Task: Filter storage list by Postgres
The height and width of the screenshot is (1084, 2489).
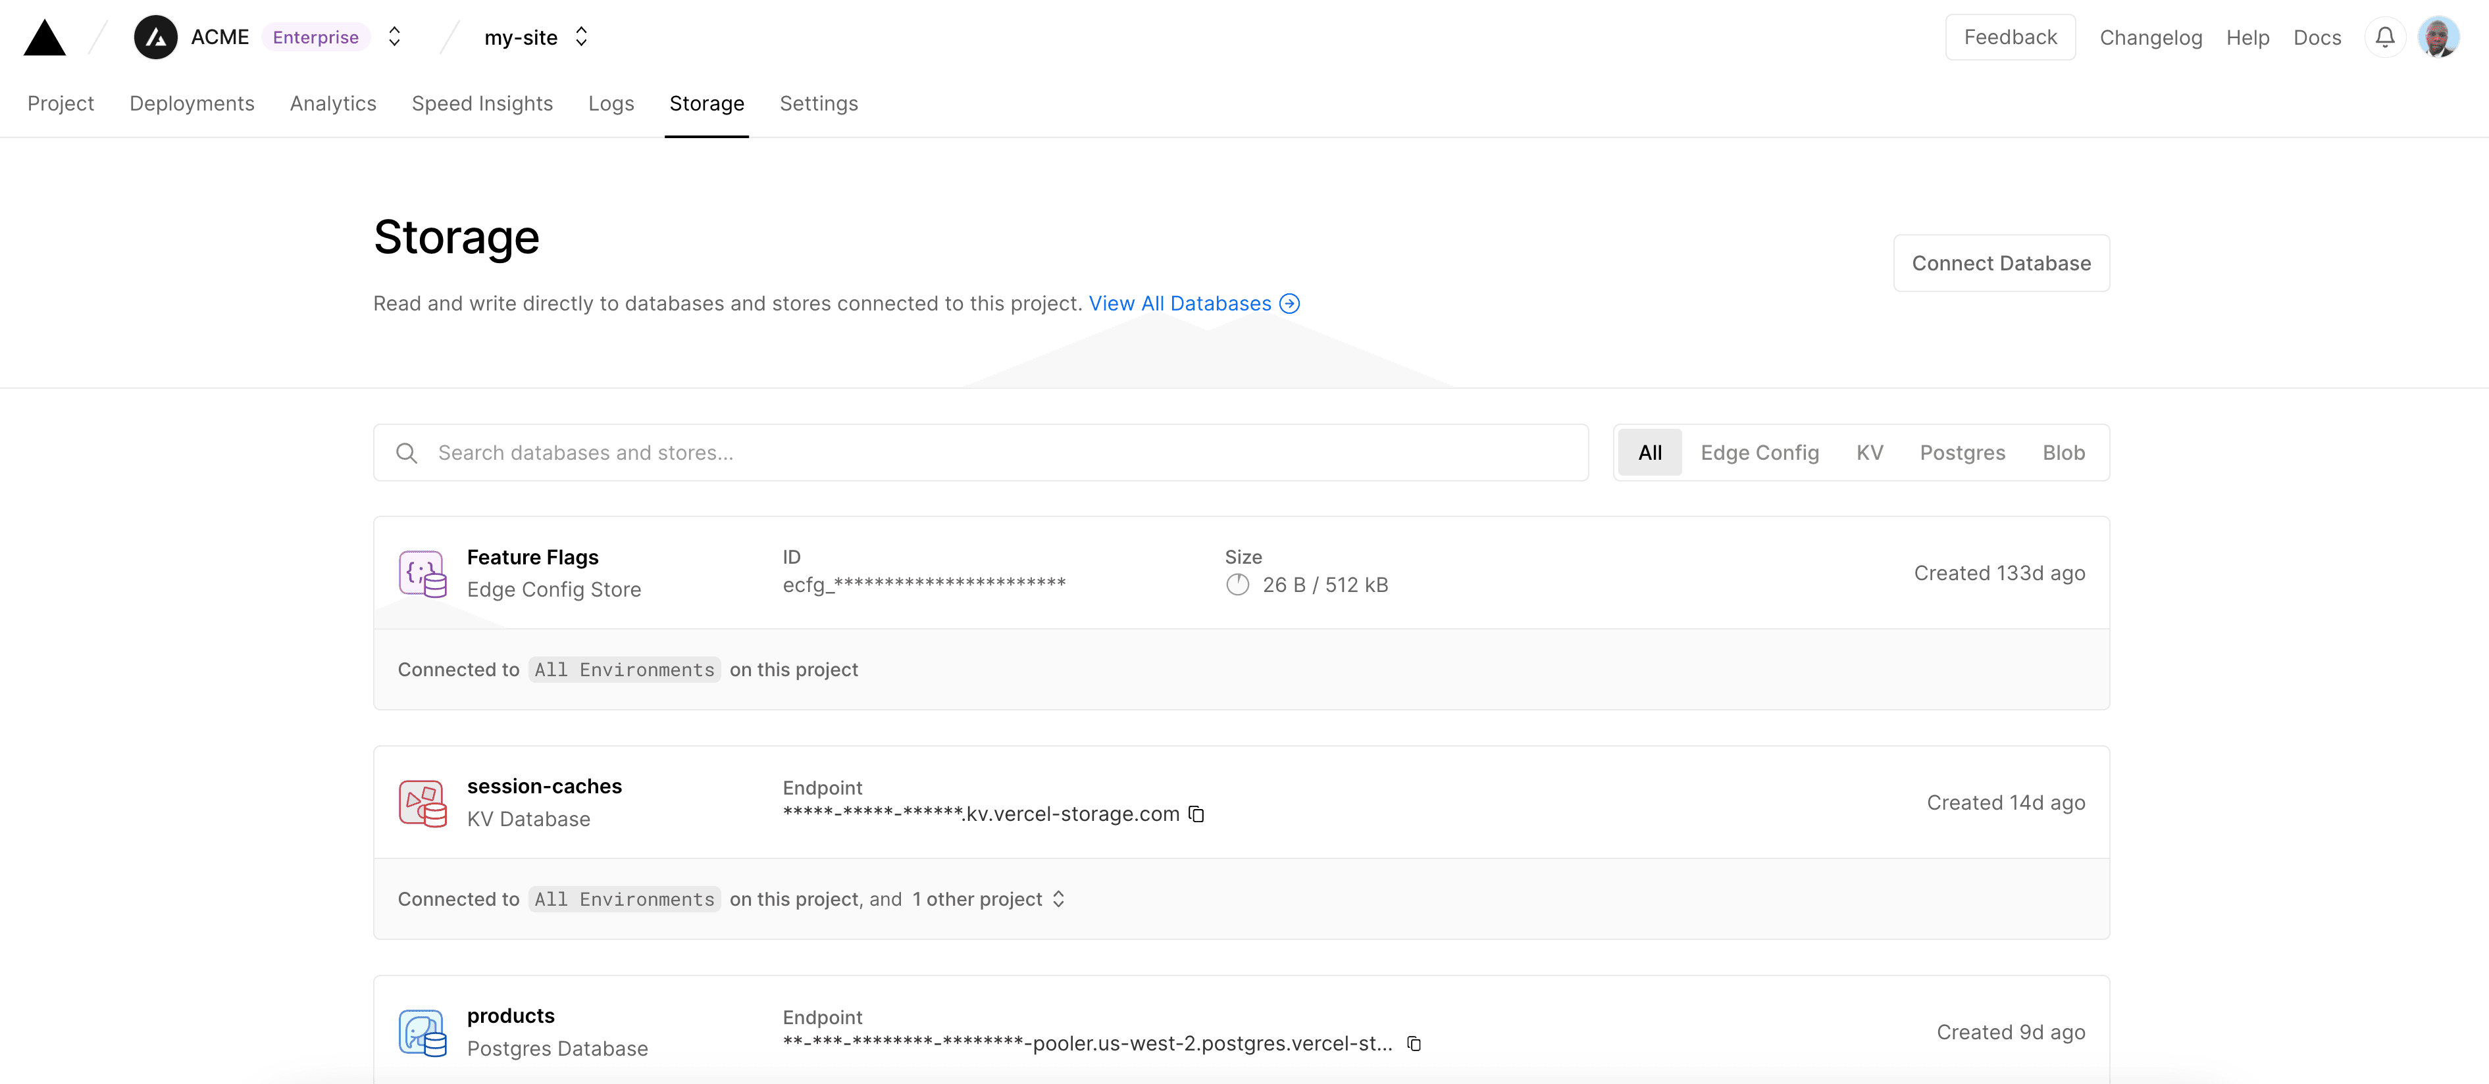Action: coord(1961,453)
